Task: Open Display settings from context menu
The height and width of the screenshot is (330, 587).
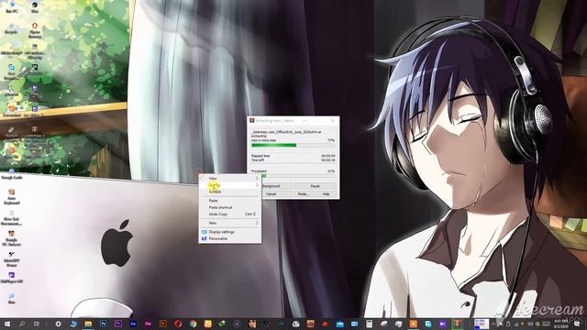Action: (x=230, y=232)
